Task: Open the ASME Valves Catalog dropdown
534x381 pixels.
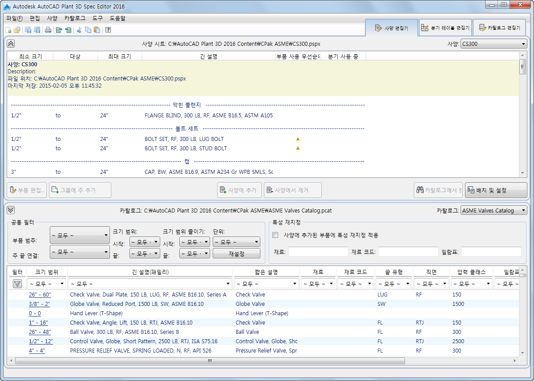Action: [494, 211]
